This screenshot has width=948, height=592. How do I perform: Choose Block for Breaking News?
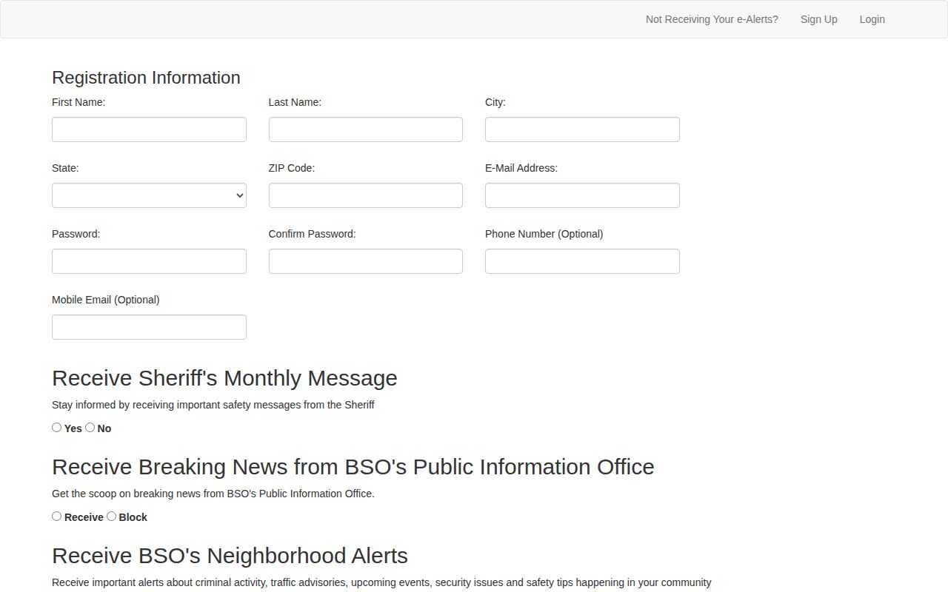click(111, 516)
